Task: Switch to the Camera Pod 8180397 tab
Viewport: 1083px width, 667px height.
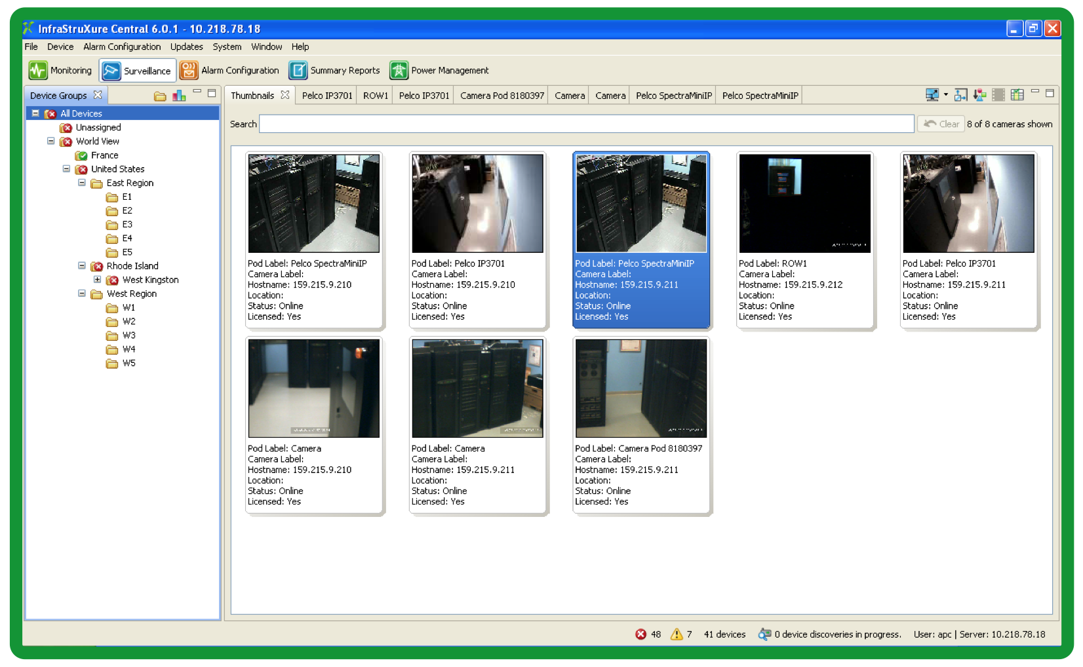Action: 502,96
